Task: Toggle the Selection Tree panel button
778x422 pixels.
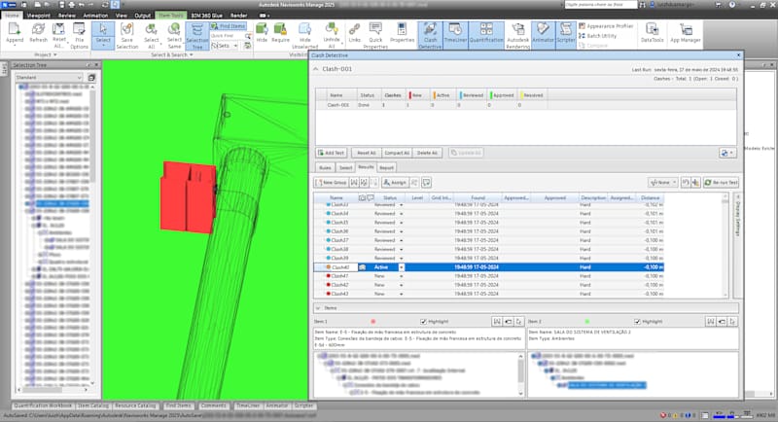Action: click(197, 35)
